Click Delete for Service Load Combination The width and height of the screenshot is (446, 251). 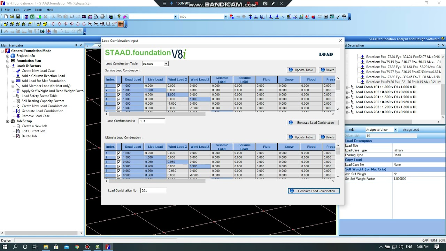click(x=327, y=70)
